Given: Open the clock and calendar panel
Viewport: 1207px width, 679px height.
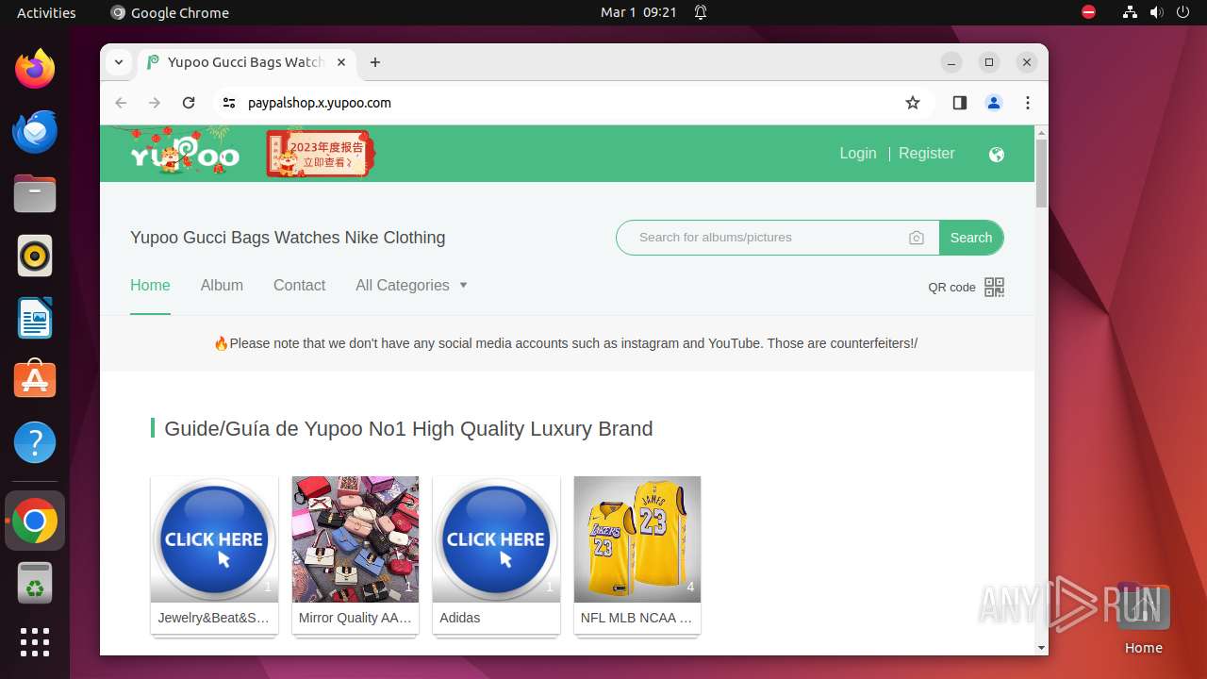Looking at the screenshot, I should pos(638,12).
